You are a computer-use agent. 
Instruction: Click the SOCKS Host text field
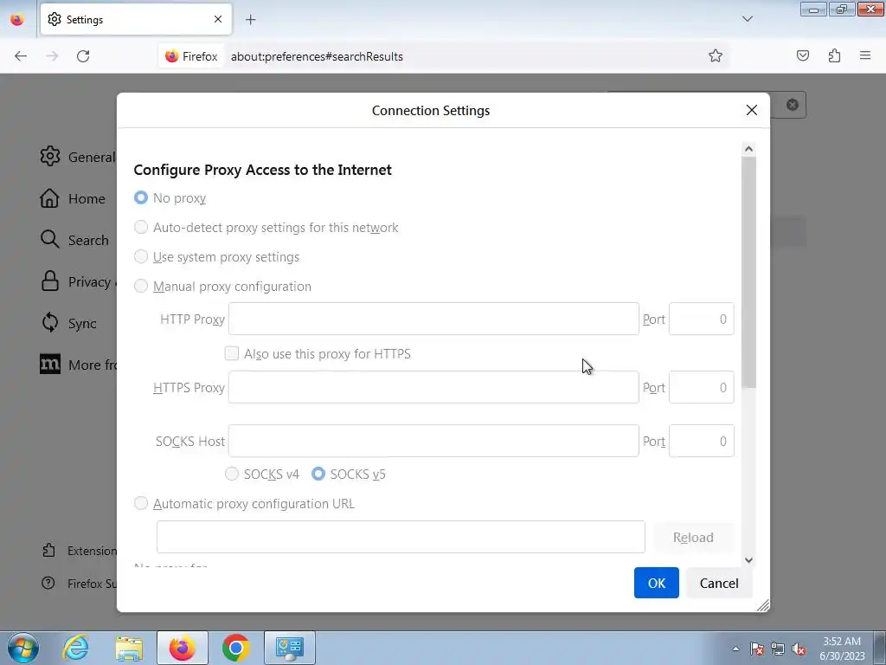433,441
